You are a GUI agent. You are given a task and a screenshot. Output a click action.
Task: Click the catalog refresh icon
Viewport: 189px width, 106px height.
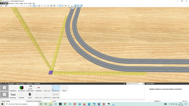(124, 84)
